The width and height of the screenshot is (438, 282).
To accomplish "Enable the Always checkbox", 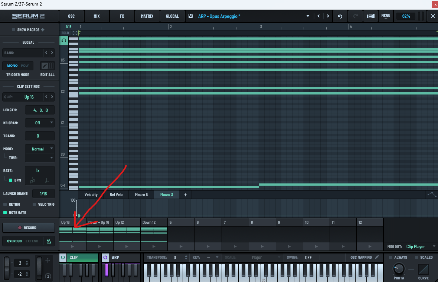I will (390, 257).
